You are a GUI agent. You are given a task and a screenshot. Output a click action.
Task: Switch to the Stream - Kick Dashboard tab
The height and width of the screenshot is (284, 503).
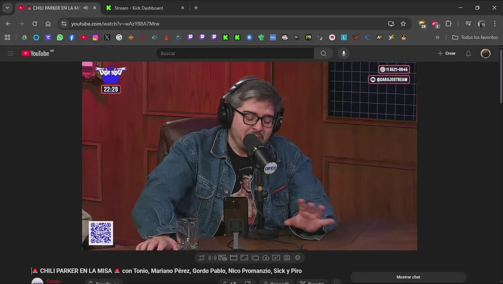coord(138,8)
